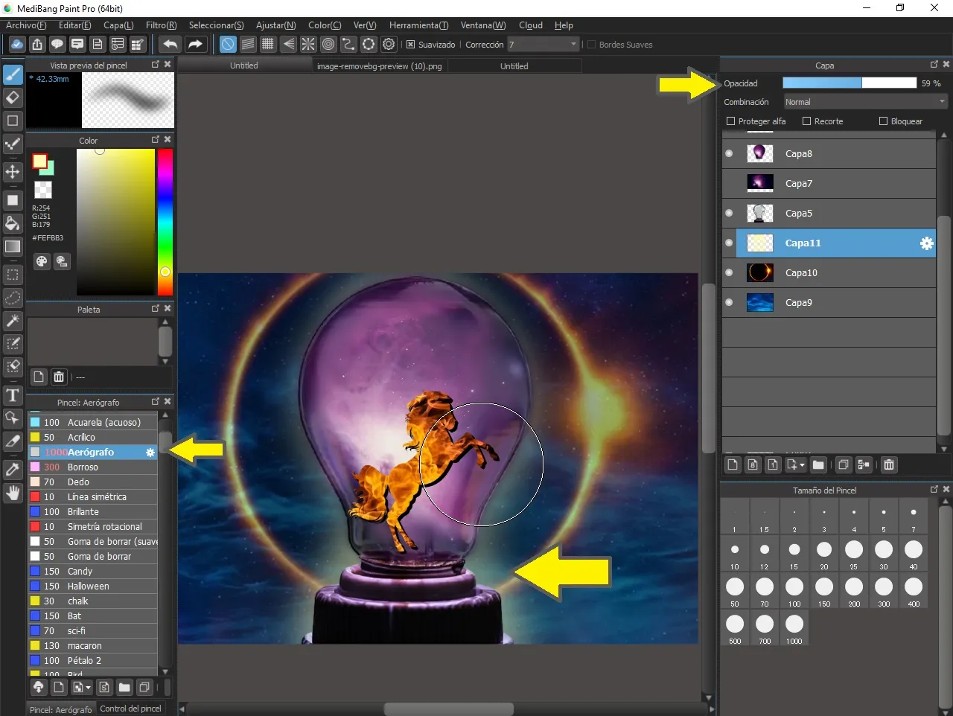Click the Undo arrow in the toolbar

click(x=170, y=45)
